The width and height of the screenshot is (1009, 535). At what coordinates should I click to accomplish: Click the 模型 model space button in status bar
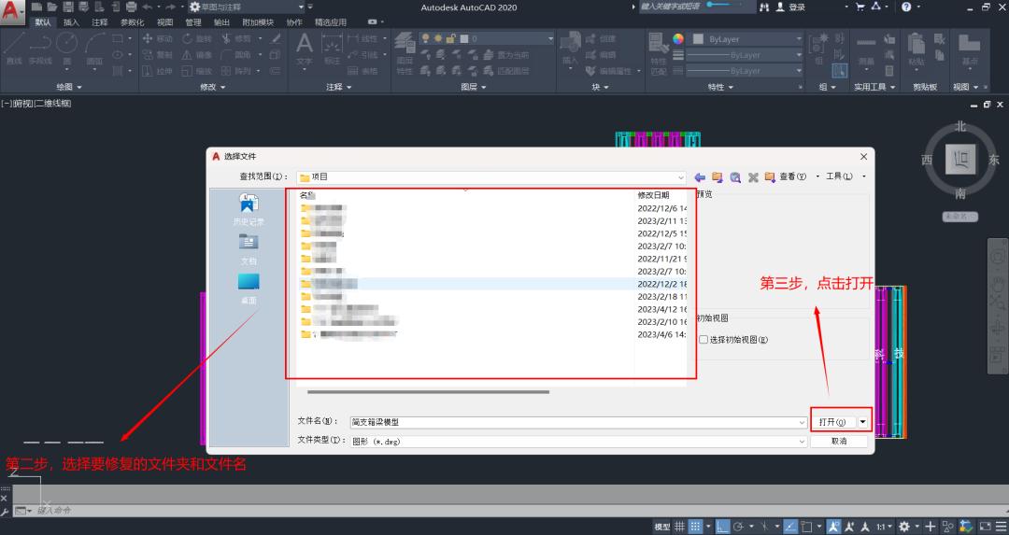[662, 527]
